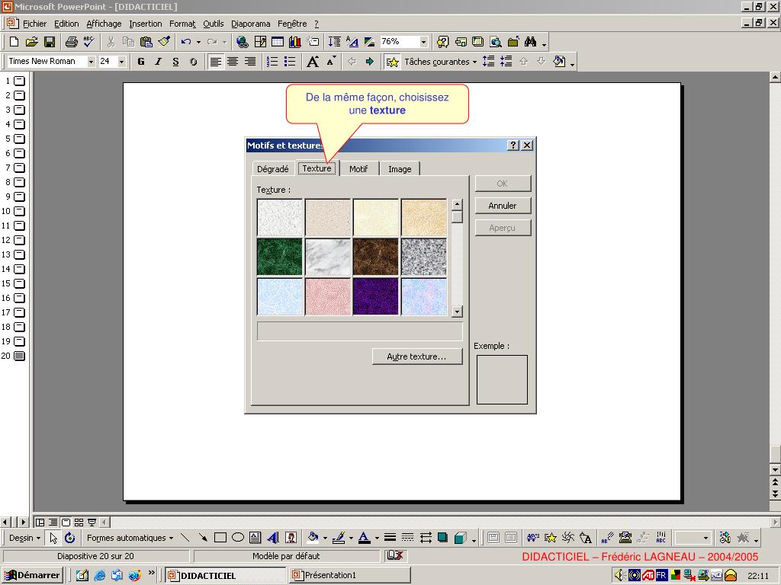Open the Tâches courantes dropdown
This screenshot has width=781, height=585.
coord(440,62)
